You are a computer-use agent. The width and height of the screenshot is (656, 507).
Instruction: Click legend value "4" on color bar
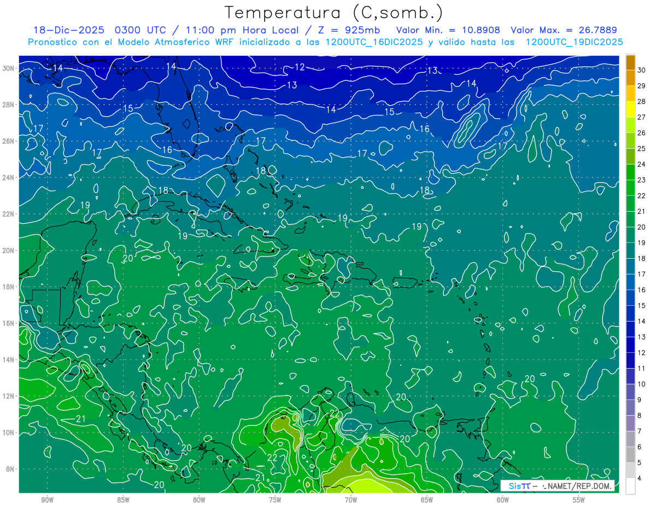(640, 479)
